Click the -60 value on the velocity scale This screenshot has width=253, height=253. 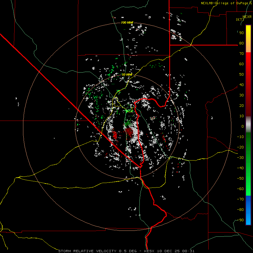click(240, 189)
